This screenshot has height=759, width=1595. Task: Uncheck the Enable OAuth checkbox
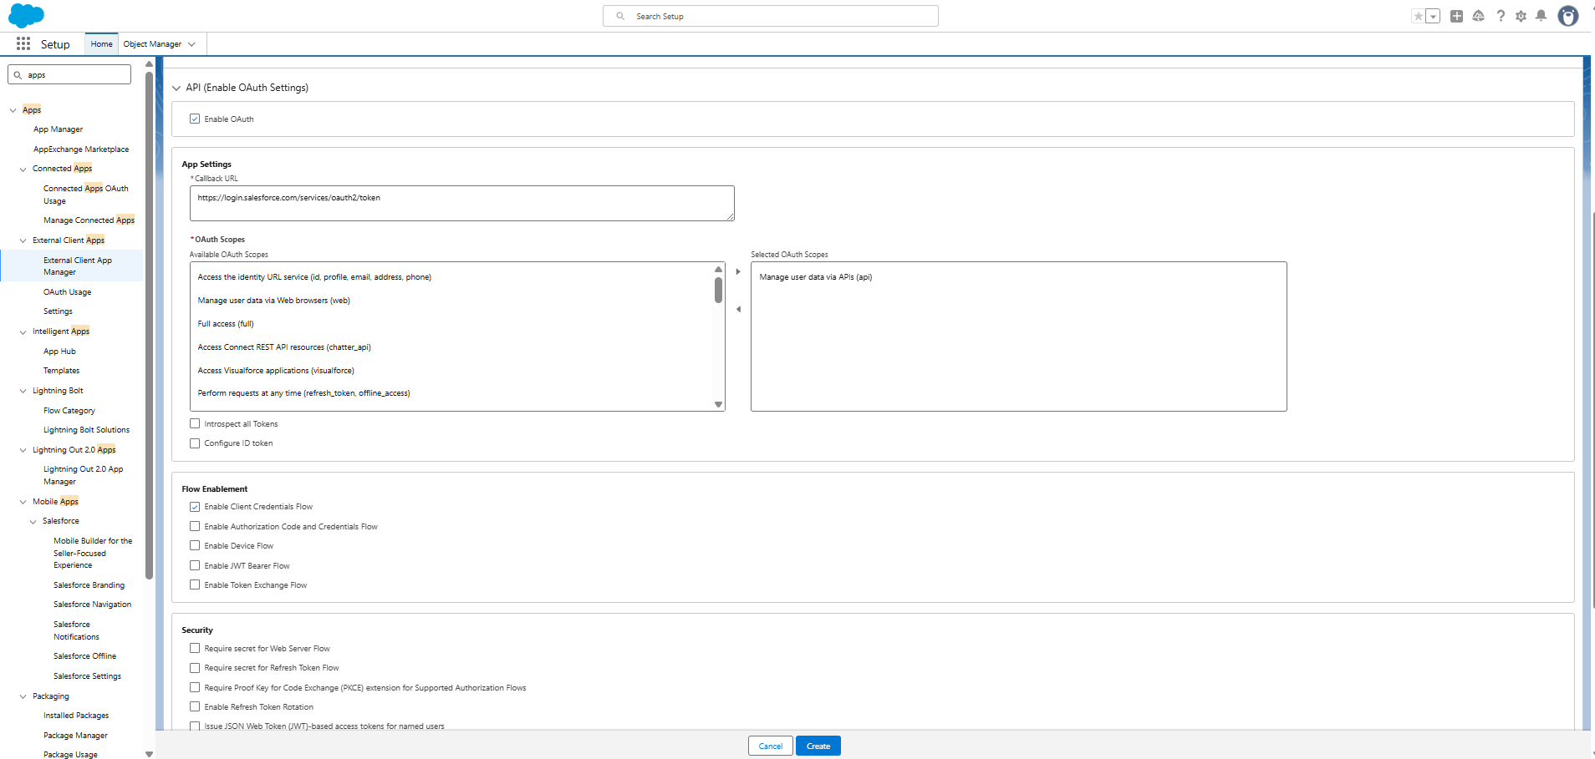[x=195, y=119]
